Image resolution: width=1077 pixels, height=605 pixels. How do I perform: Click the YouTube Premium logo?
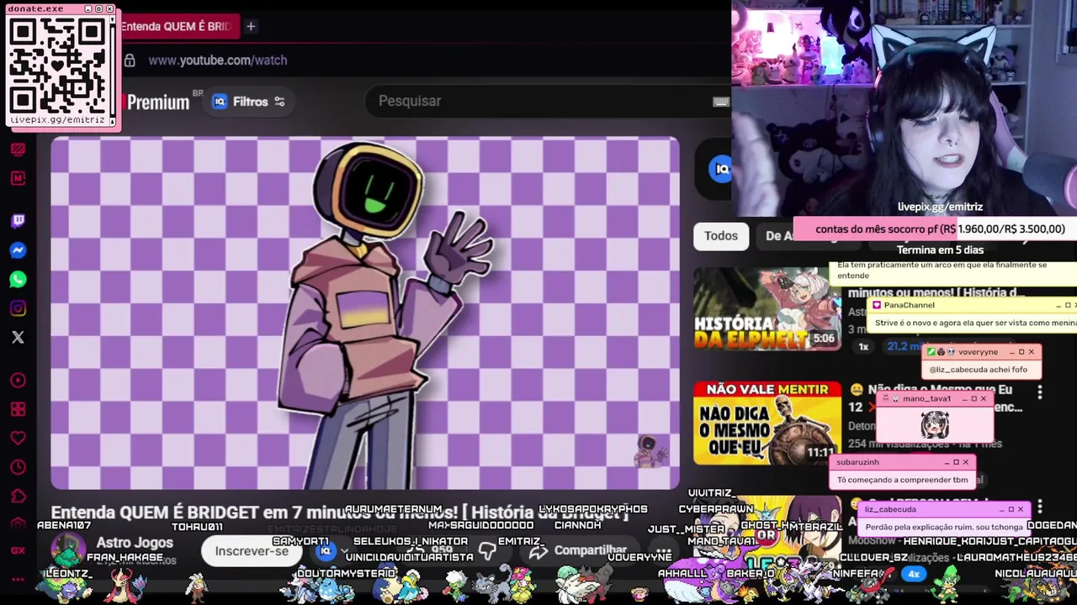[158, 103]
